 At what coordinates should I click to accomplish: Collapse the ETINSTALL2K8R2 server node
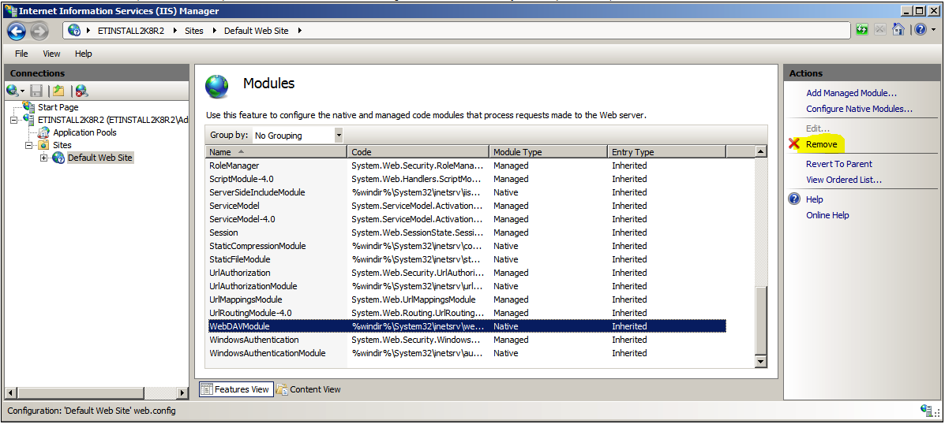[x=14, y=120]
